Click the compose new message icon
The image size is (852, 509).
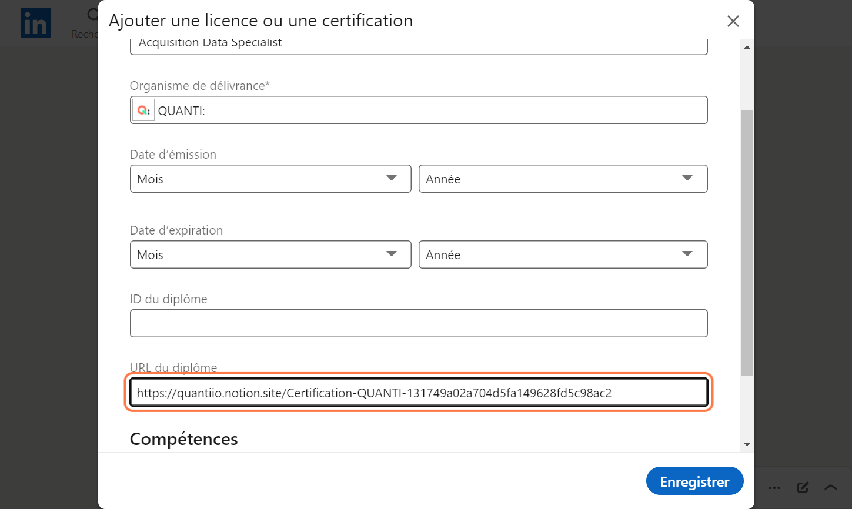[803, 487]
